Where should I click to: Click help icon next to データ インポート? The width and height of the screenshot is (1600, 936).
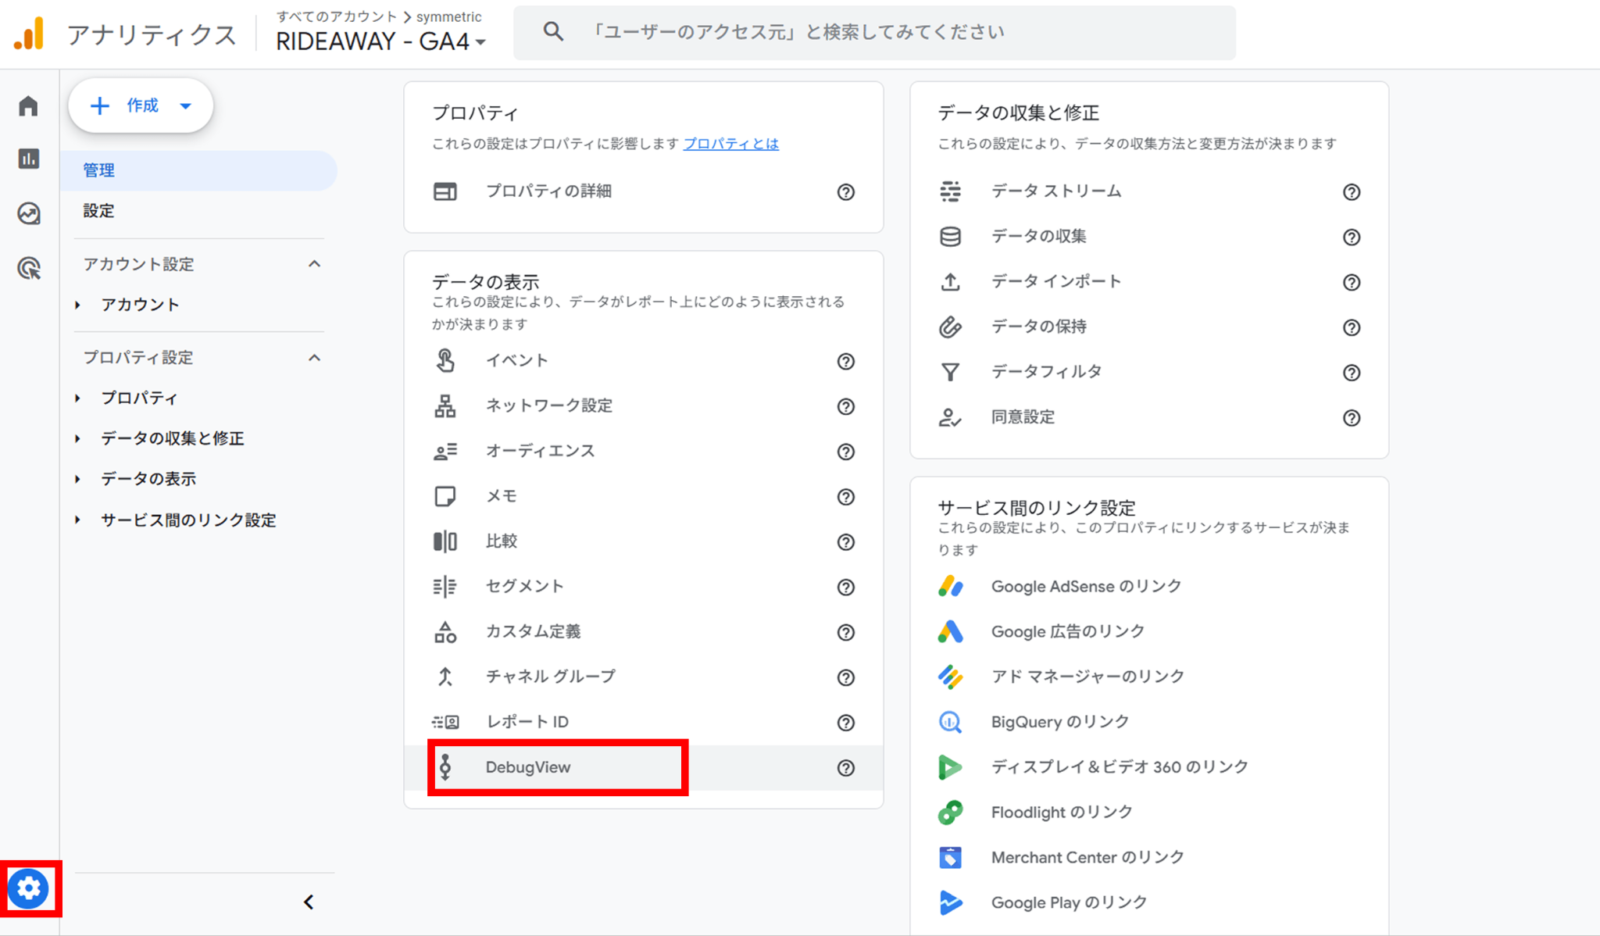pyautogui.click(x=1351, y=282)
